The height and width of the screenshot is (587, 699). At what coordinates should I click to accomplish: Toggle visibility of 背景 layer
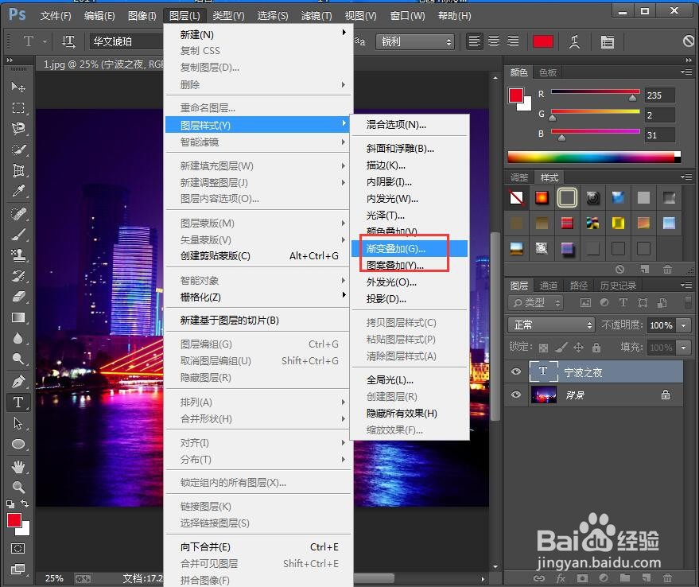point(516,395)
